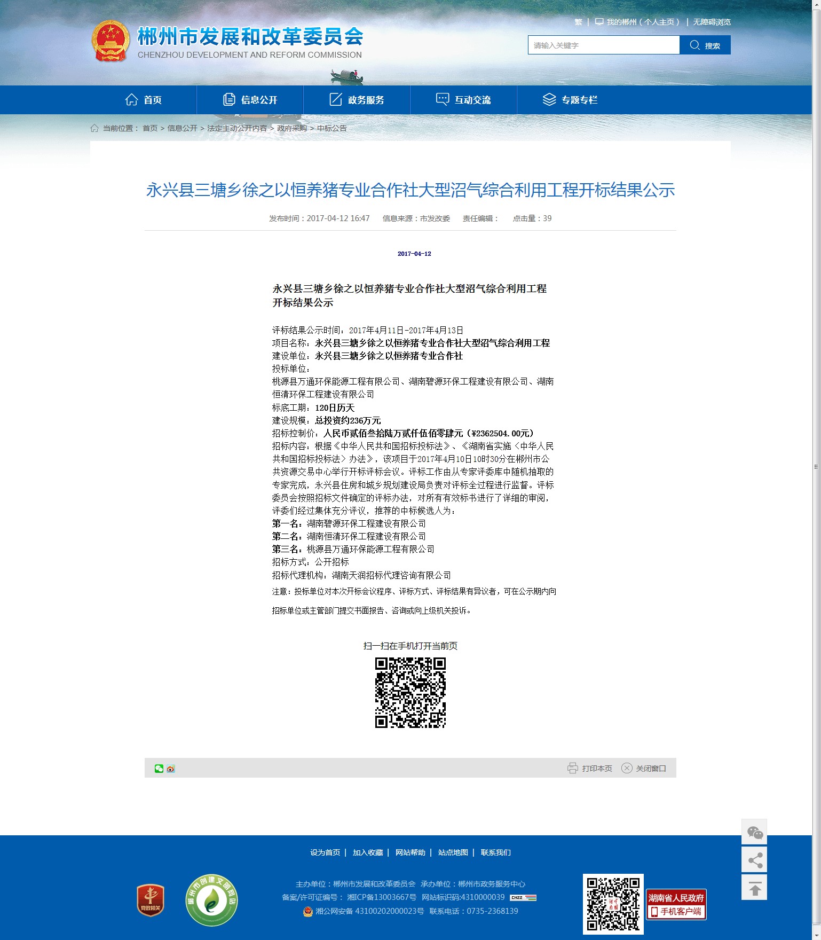821x940 pixels.
Task: Share article via green WeChat icon
Action: coord(159,769)
